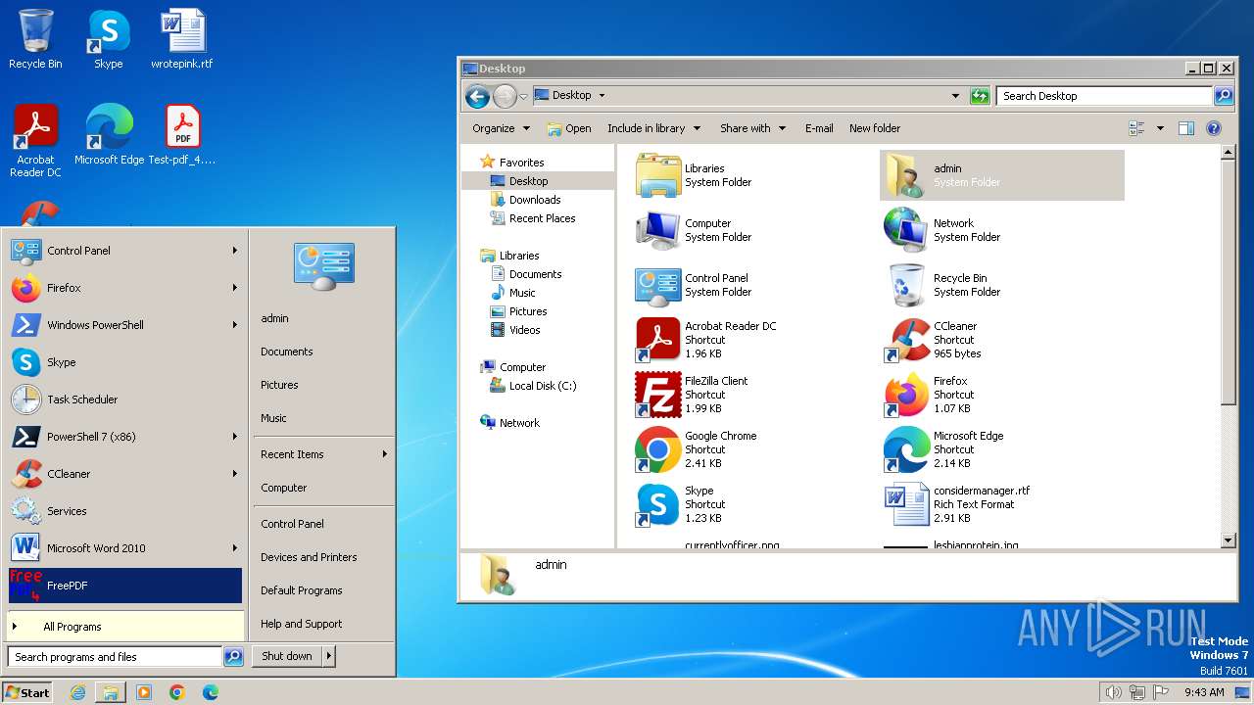
Task: Select Test-pdf desktop PDF icon
Action: tap(182, 135)
